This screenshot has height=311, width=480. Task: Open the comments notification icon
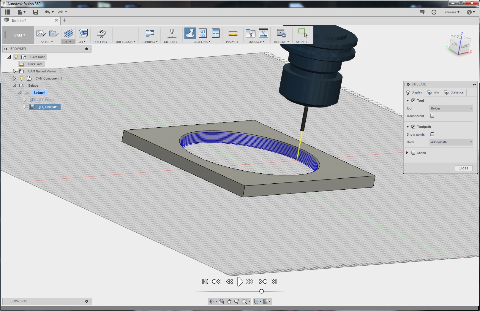(x=422, y=12)
